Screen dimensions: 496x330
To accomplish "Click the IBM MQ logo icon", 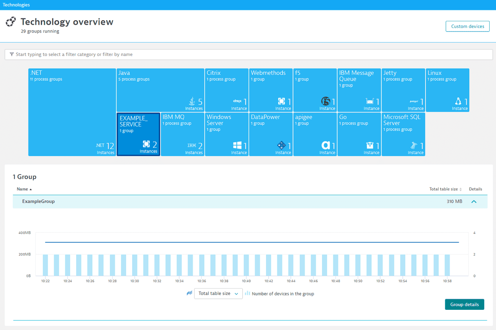I will click(x=191, y=145).
